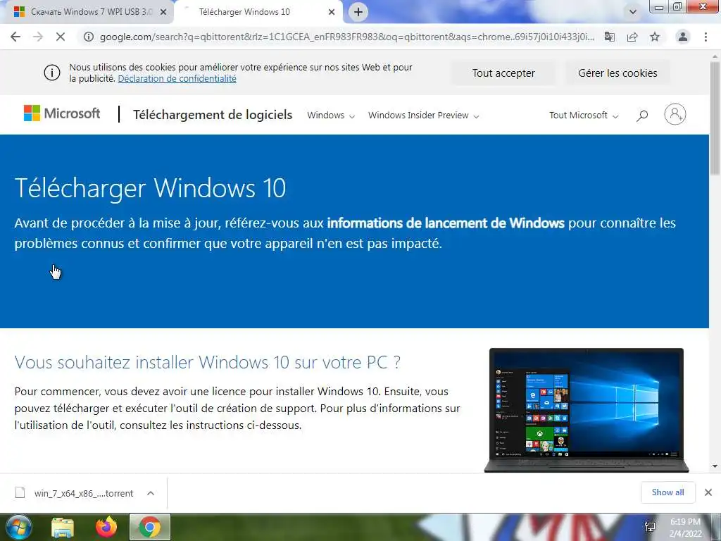This screenshot has width=721, height=541.
Task: Select the Télécharger Windows 10 tab
Action: click(259, 12)
